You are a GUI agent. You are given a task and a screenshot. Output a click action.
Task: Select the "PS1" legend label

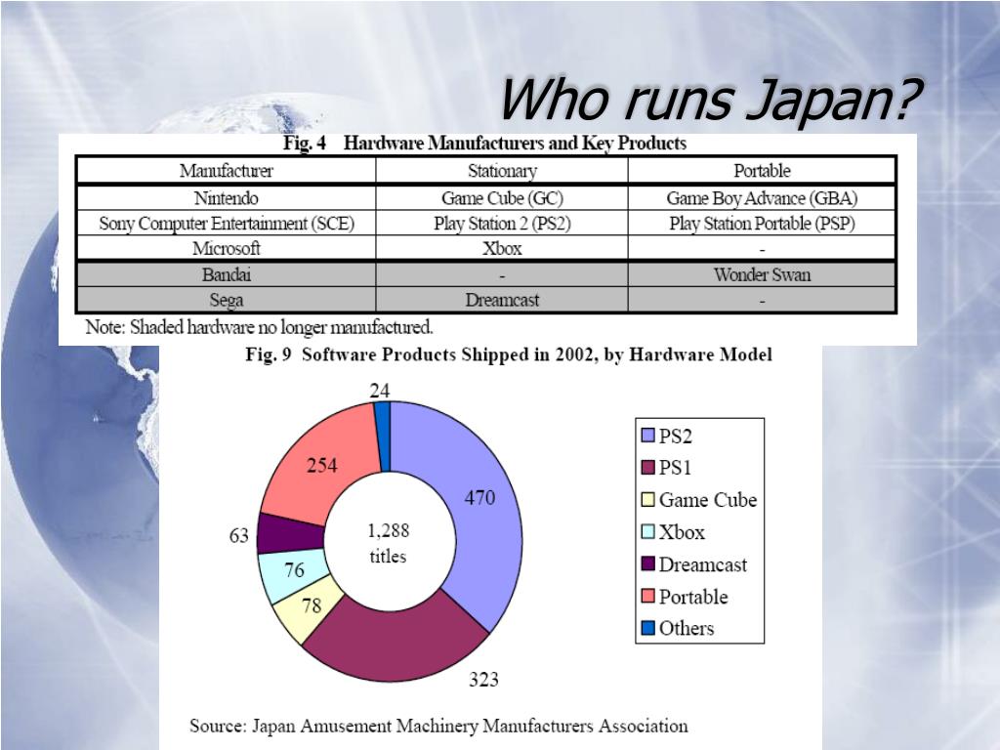coord(676,468)
